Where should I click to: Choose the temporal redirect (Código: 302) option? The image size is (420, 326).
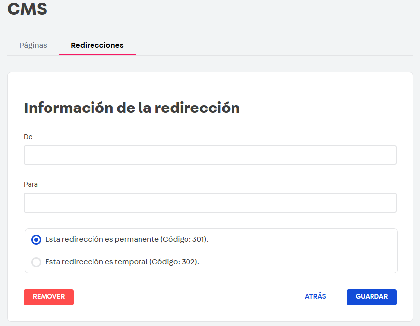(x=36, y=262)
